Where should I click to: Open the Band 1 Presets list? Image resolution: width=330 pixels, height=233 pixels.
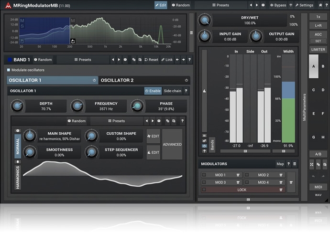[83, 60]
